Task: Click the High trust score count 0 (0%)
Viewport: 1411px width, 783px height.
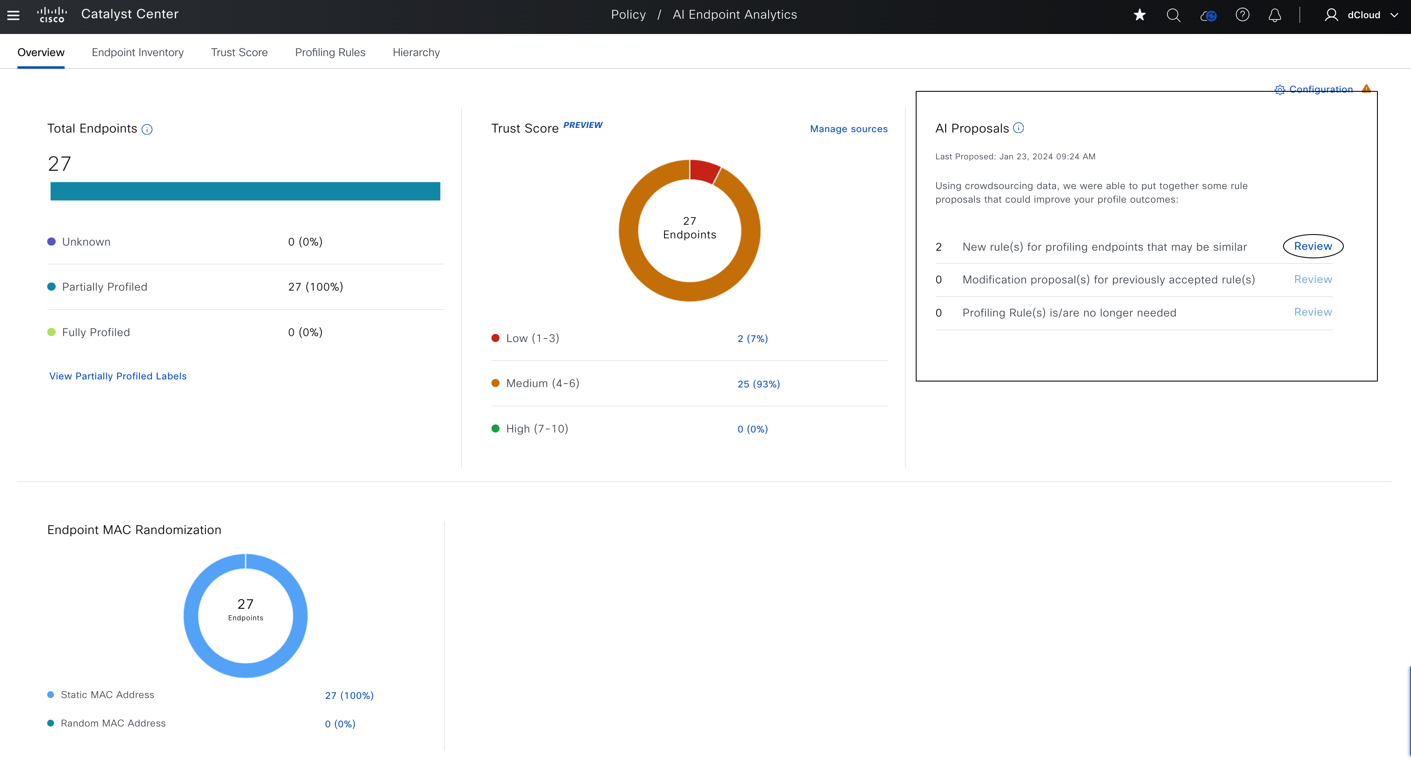Action: coord(752,429)
